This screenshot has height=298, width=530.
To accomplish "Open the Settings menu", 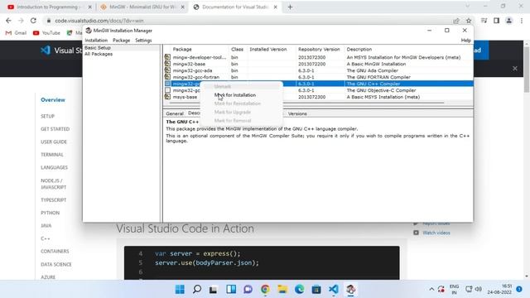I will coord(143,41).
